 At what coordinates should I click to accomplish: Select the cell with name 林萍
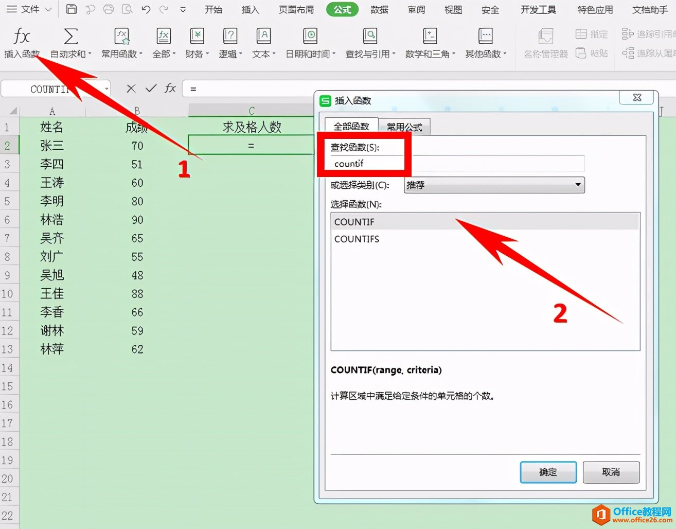(52, 349)
